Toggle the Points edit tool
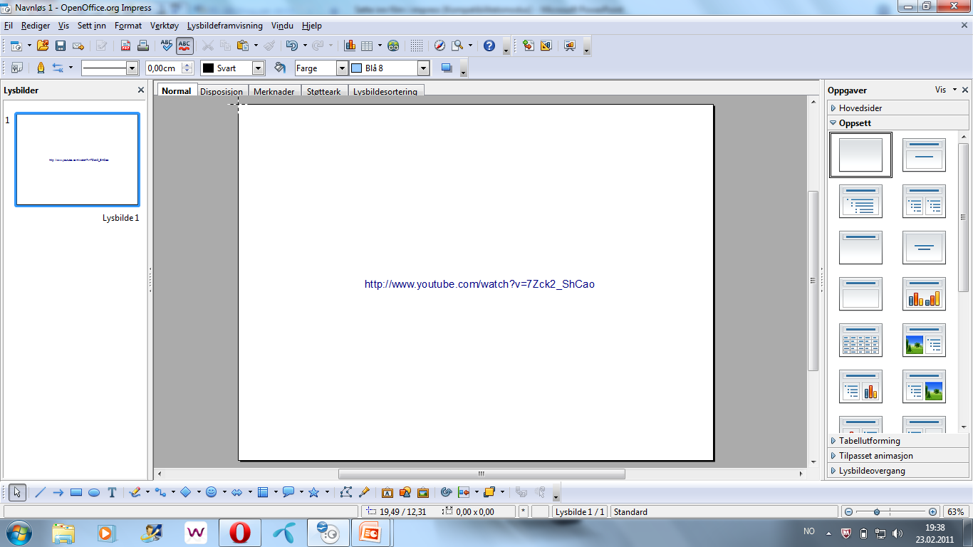 click(x=346, y=492)
